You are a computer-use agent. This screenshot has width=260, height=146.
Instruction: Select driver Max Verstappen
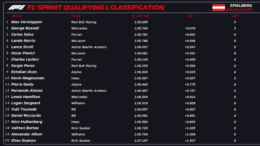[26, 22]
